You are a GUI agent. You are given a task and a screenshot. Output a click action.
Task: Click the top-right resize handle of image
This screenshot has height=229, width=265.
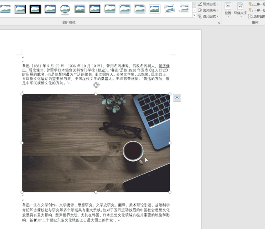[x=170, y=94]
